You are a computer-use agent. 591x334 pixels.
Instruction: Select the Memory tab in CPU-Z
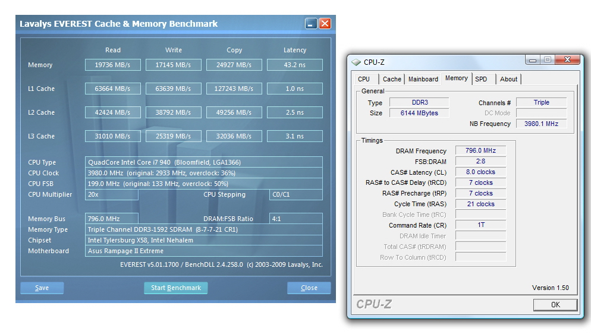[457, 78]
